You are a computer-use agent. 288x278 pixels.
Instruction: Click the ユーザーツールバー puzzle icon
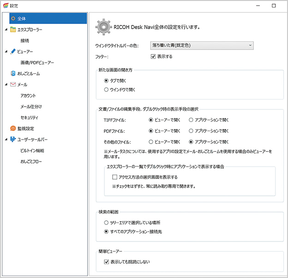point(13,139)
